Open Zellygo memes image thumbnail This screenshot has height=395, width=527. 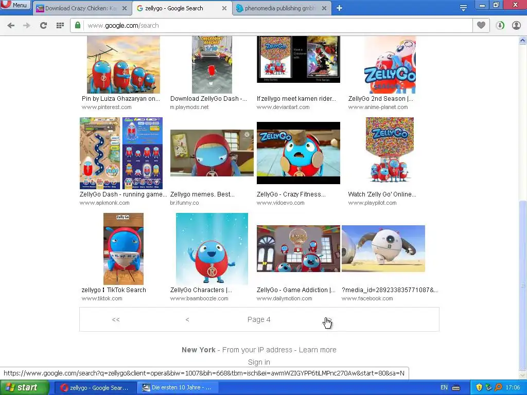[212, 153]
